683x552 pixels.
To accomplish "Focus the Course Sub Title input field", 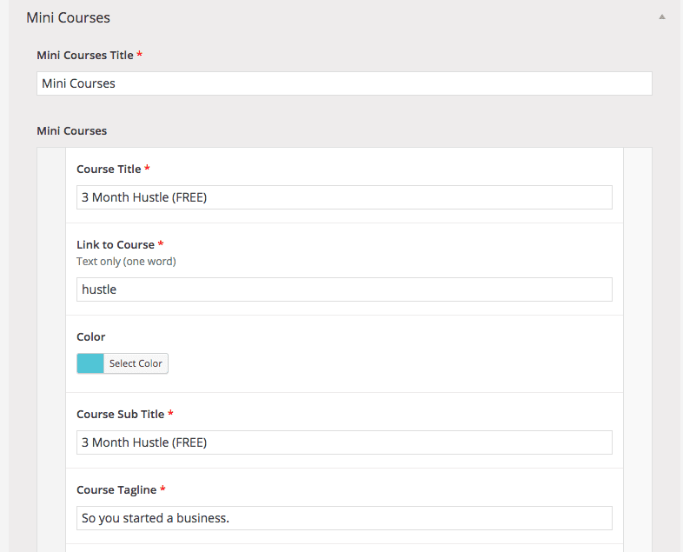I will [344, 442].
